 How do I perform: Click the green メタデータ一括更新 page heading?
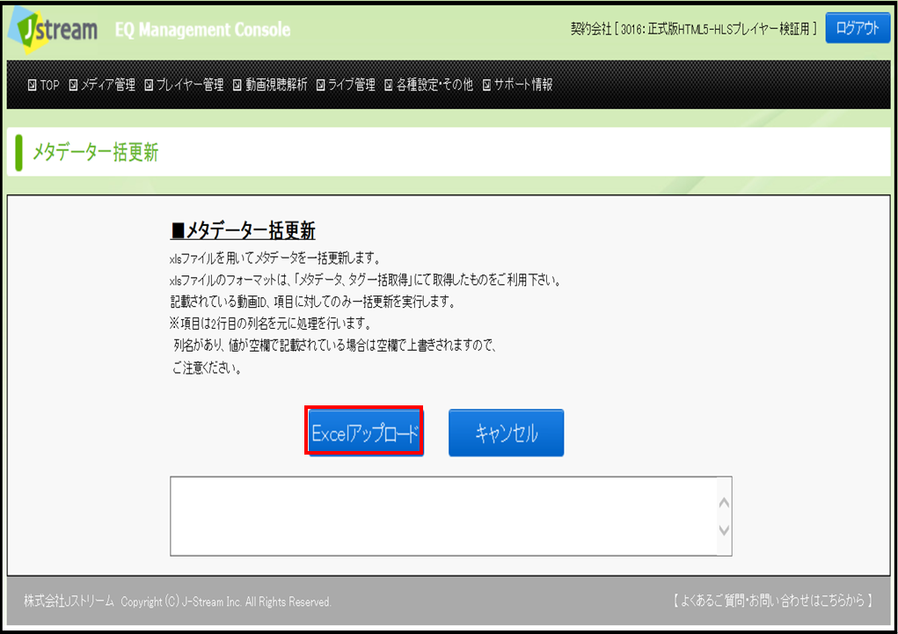click(x=95, y=152)
